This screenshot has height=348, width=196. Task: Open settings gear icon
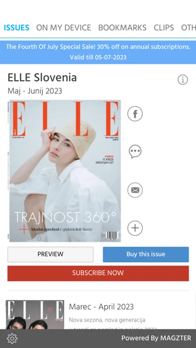(12, 338)
